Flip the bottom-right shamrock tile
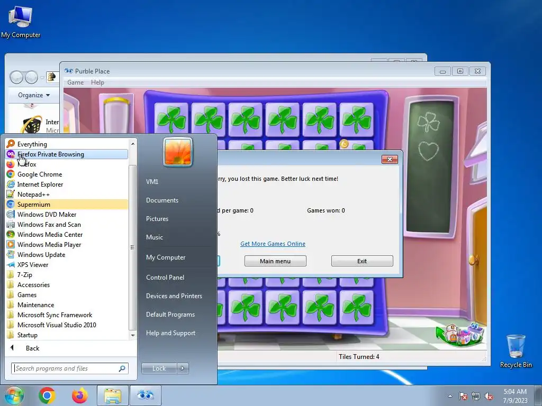This screenshot has width=542, height=406. pyautogui.click(x=356, y=307)
